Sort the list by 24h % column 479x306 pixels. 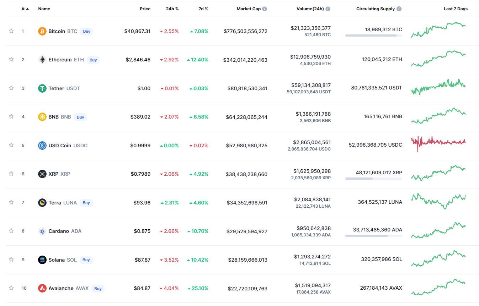[172, 9]
